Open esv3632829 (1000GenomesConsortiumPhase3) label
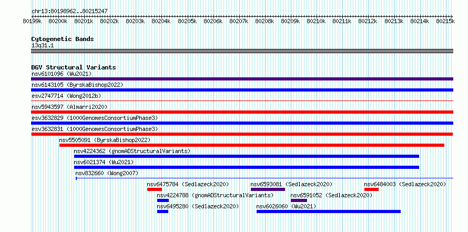The image size is (468, 232). pyautogui.click(x=95, y=118)
